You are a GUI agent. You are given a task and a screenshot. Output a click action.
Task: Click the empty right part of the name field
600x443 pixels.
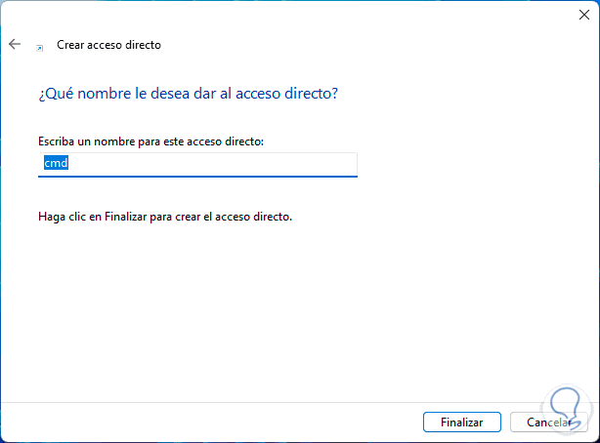coord(244,164)
